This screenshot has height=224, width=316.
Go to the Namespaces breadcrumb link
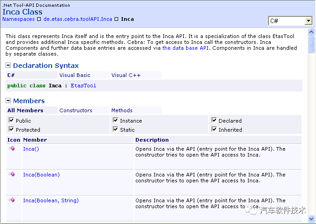[19, 19]
